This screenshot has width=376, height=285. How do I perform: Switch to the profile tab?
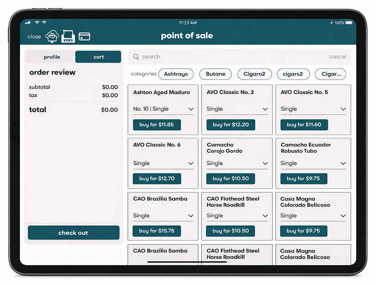52,57
